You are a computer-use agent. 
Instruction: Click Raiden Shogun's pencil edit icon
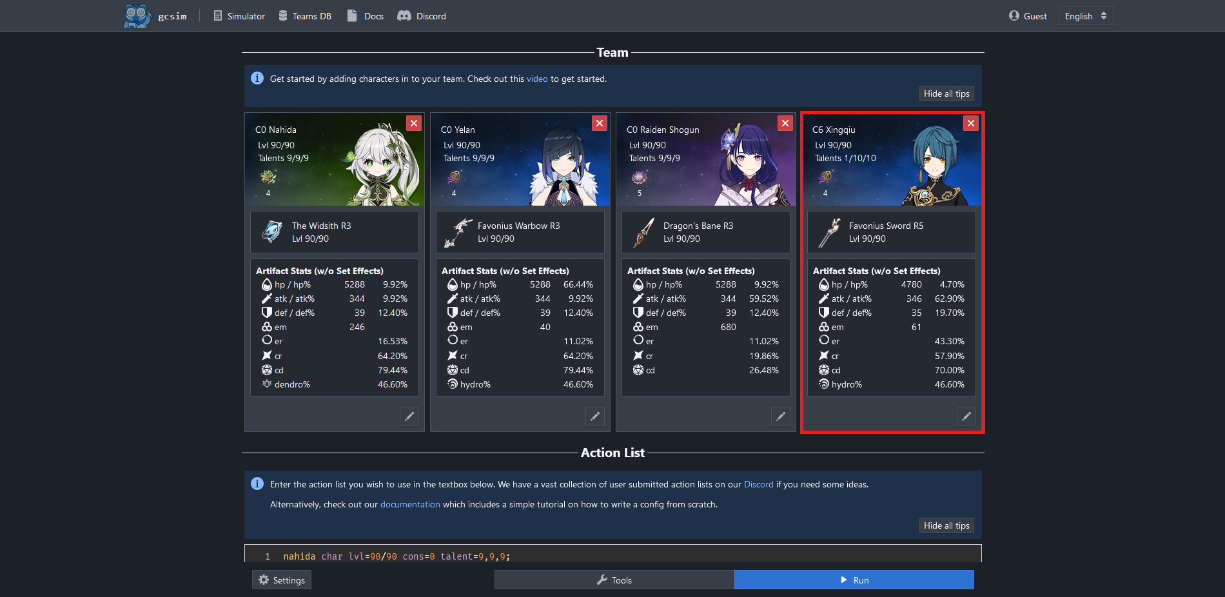(x=781, y=416)
